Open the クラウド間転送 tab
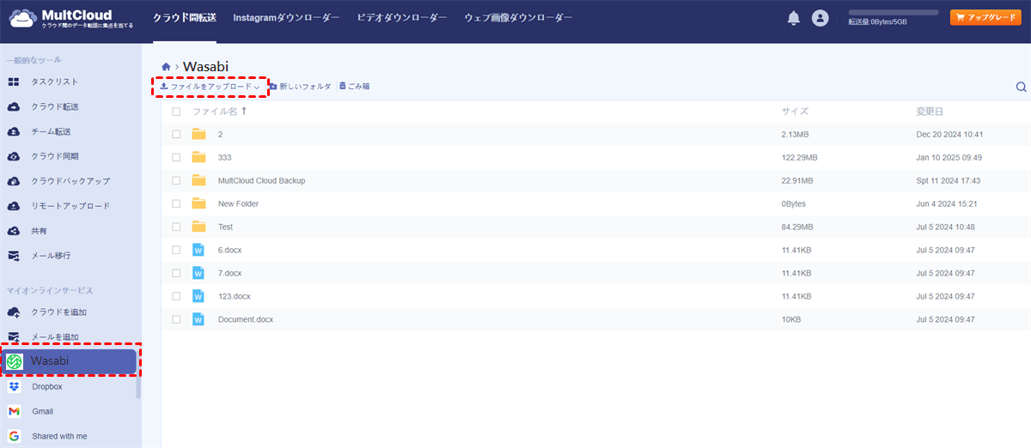1031x448 pixels. [x=185, y=18]
